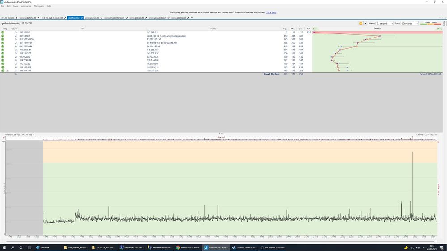Click the Min column header

(293, 29)
